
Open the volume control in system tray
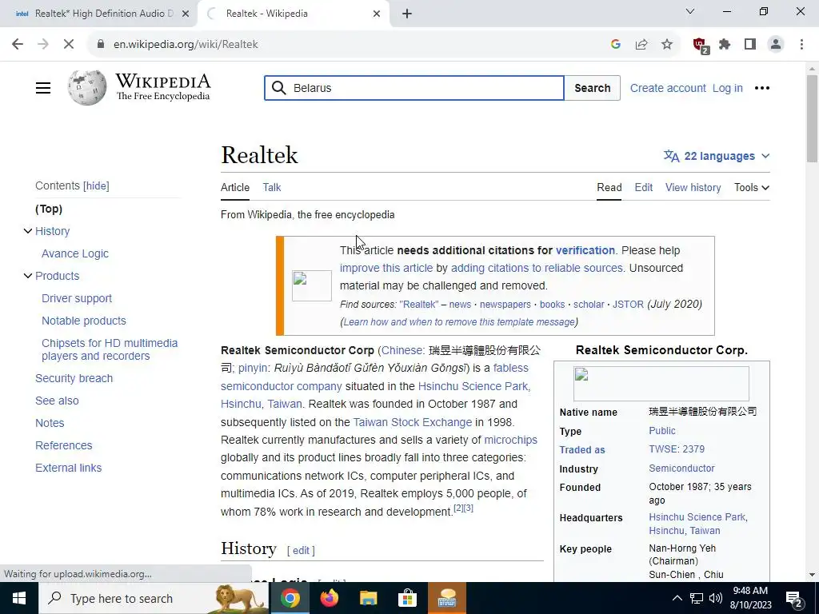[x=716, y=598]
